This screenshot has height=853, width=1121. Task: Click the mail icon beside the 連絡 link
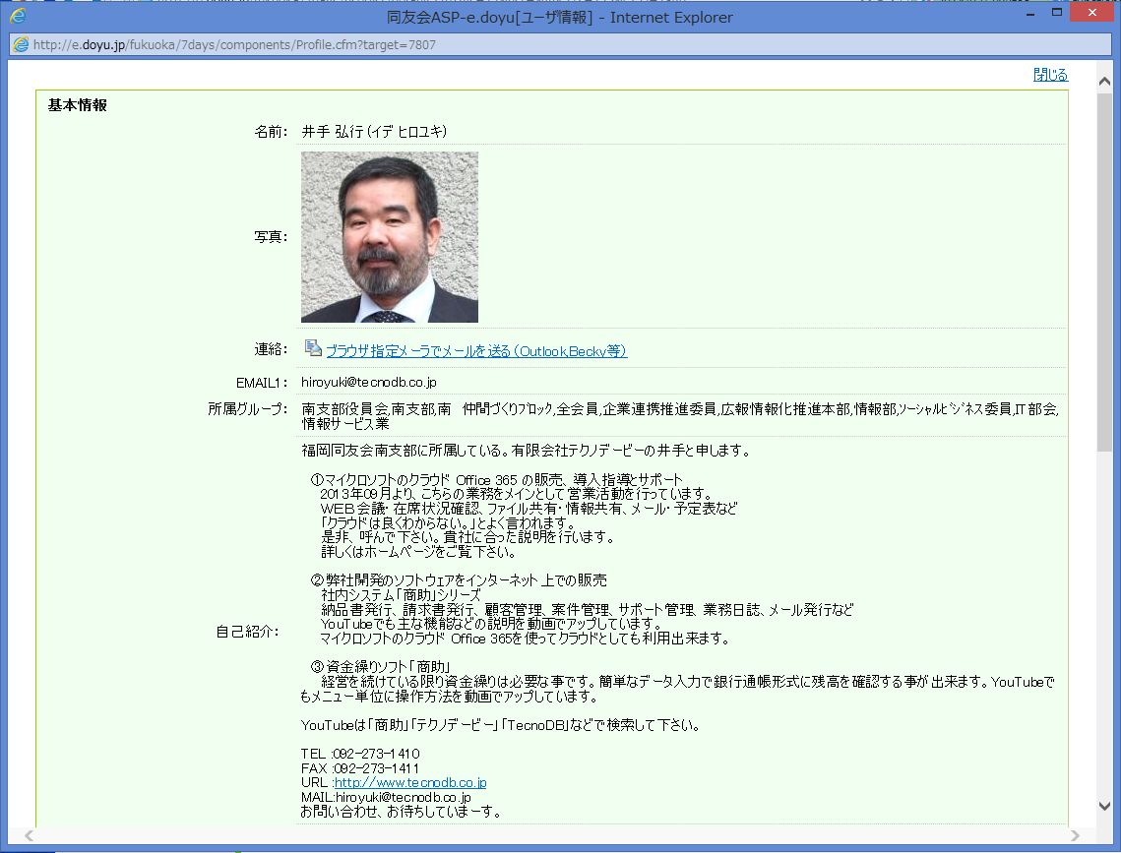[x=312, y=348]
